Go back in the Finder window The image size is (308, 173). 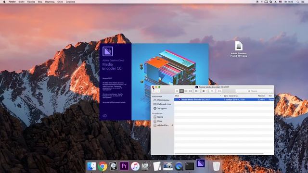(x=154, y=91)
